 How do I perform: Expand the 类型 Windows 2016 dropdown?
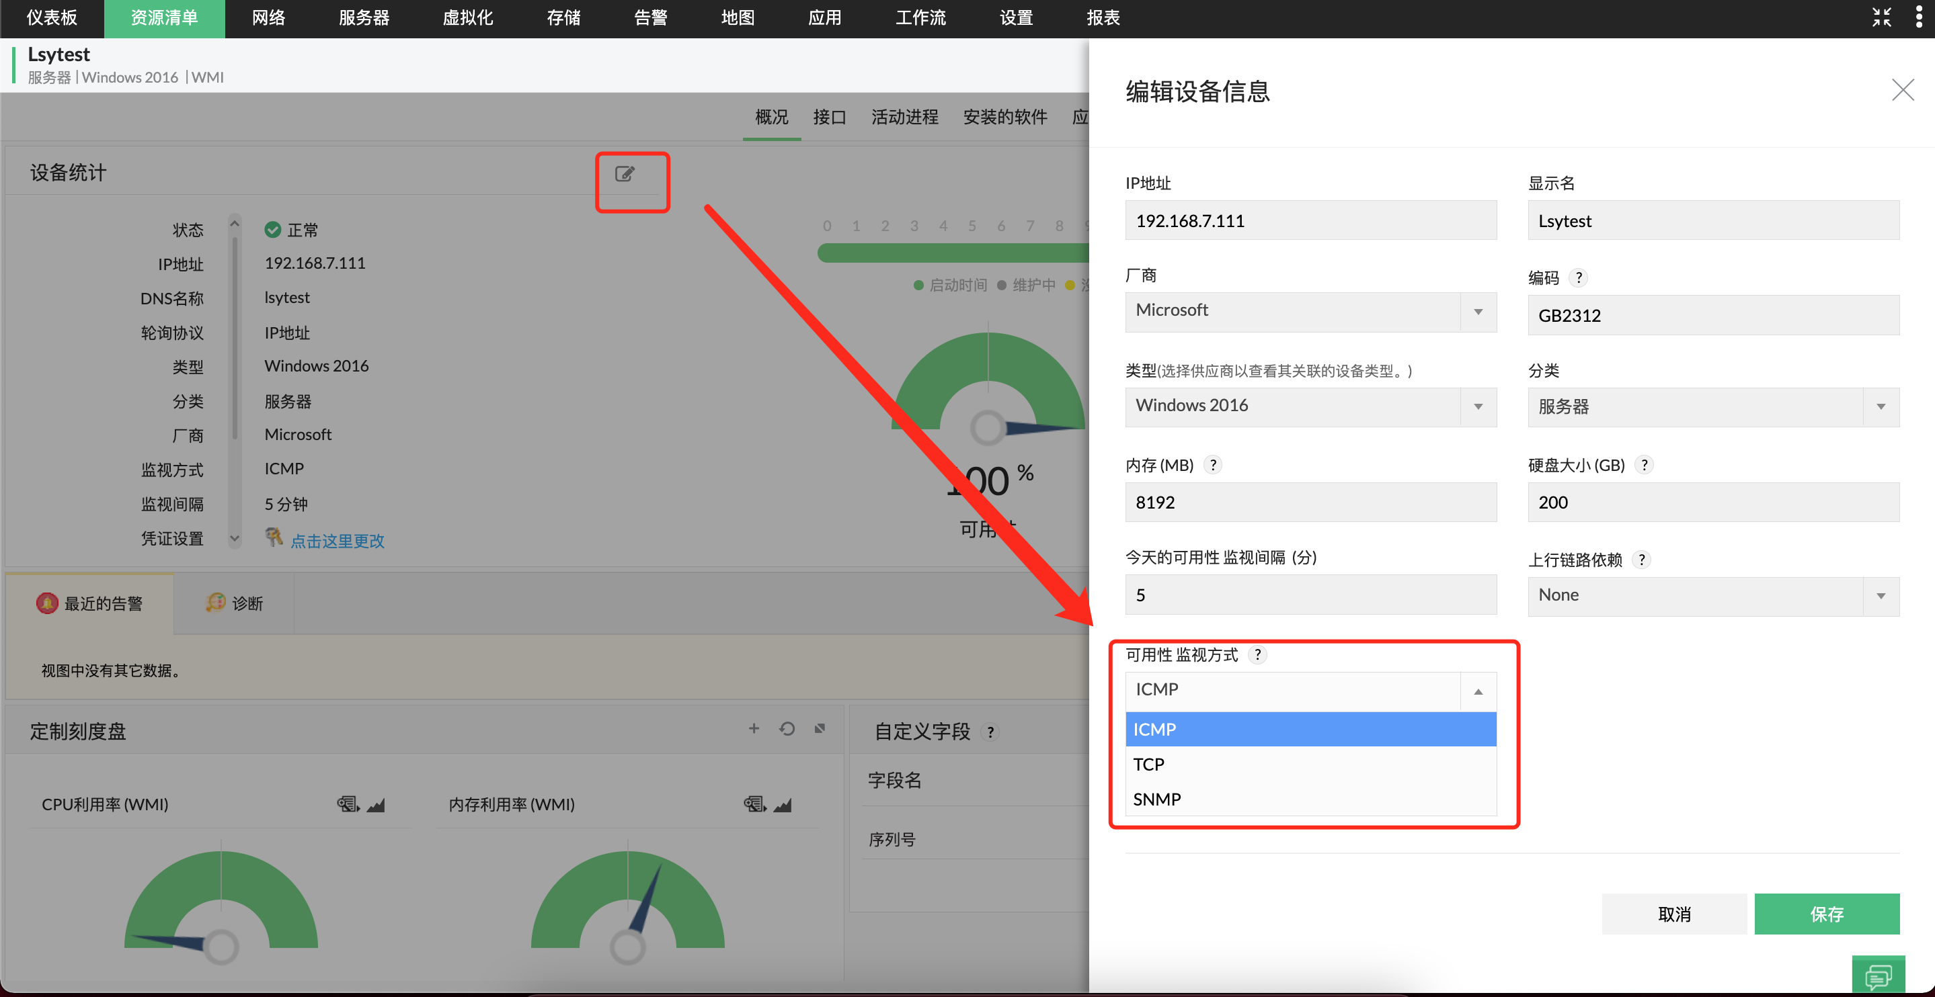(x=1478, y=407)
